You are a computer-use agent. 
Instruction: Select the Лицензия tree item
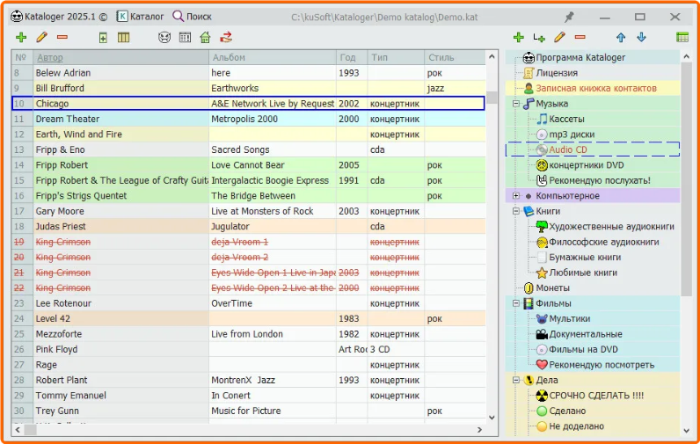pyautogui.click(x=557, y=73)
